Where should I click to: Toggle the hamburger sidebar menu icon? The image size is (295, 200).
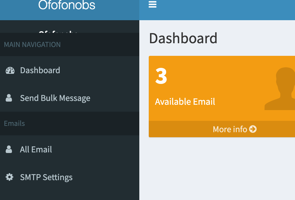click(153, 4)
